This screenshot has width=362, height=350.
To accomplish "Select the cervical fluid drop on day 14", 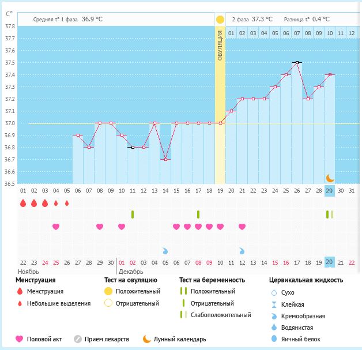I will [165, 251].
